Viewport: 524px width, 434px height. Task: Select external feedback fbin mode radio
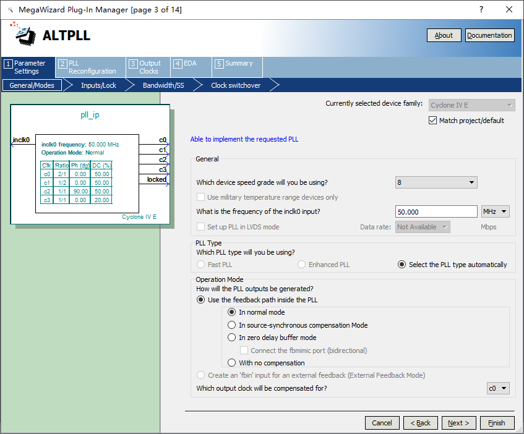200,375
